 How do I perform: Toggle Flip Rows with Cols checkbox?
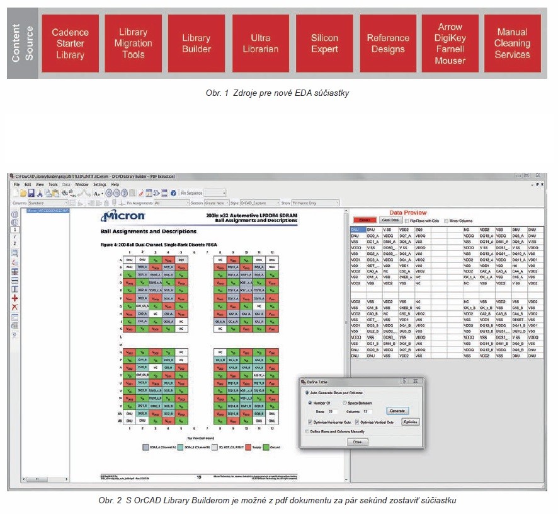[x=407, y=221]
